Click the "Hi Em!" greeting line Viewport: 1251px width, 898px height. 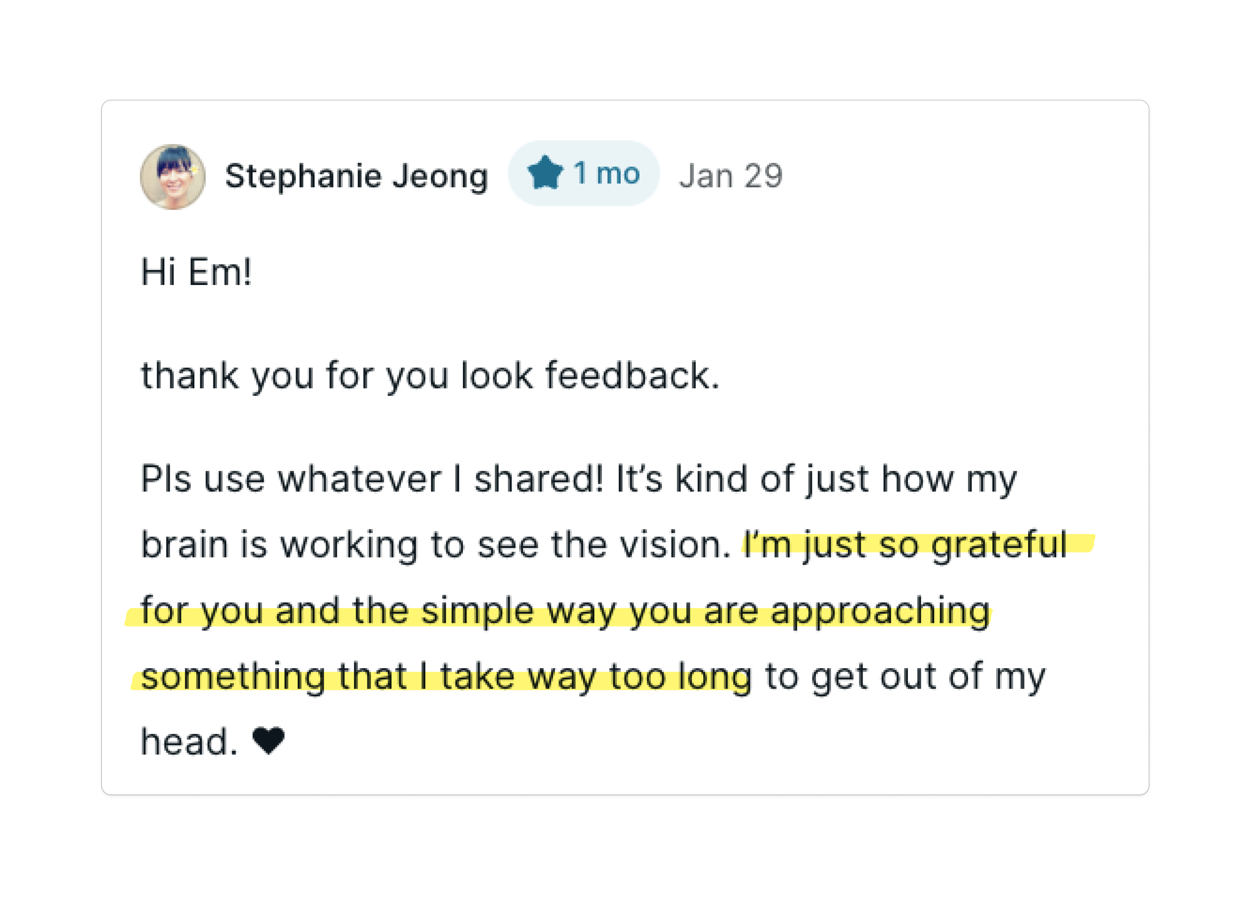tap(196, 272)
